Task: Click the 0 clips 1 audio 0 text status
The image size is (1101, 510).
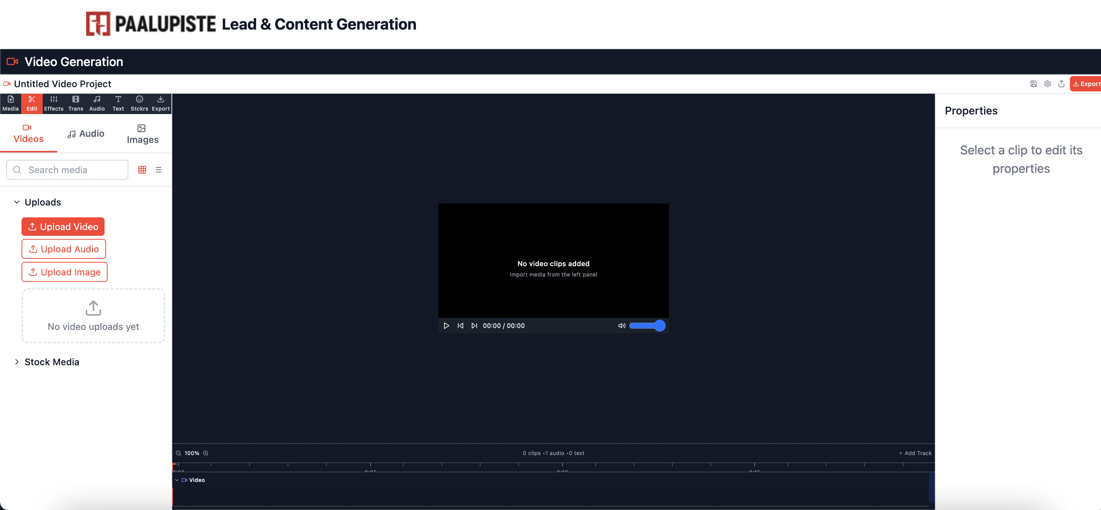Action: pyautogui.click(x=554, y=453)
